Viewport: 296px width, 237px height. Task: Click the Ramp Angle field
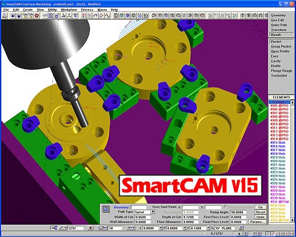(238, 212)
